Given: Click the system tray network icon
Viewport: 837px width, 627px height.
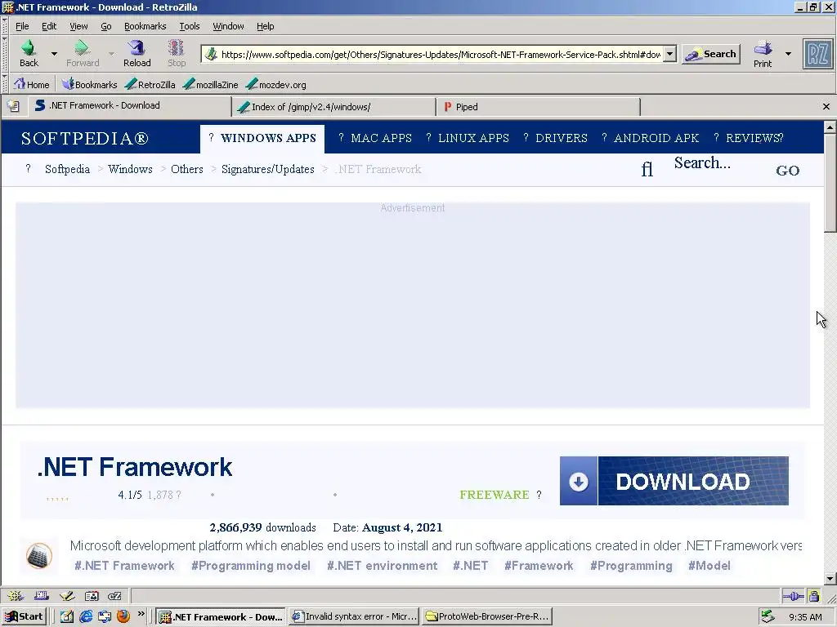Looking at the screenshot, I should [x=768, y=616].
